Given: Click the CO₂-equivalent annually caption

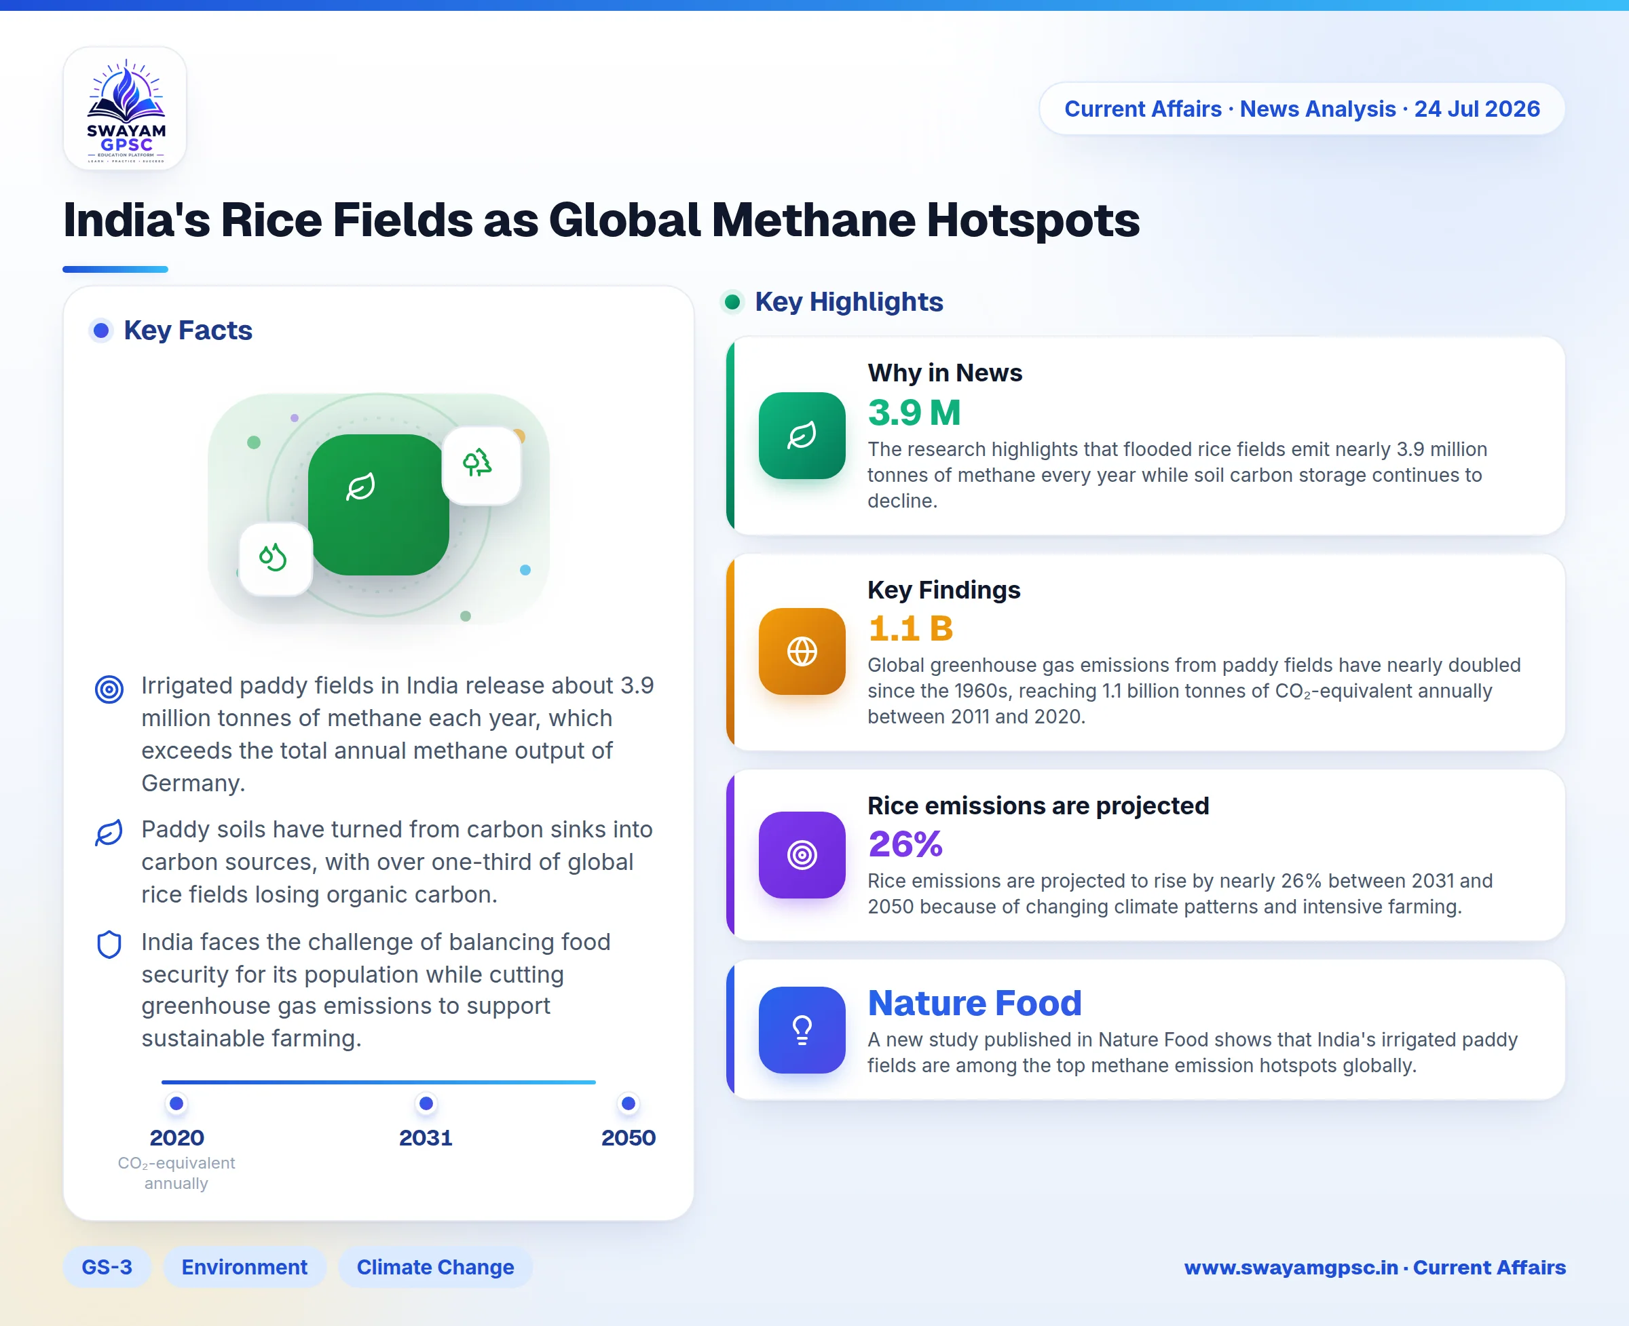Looking at the screenshot, I should click(x=176, y=1173).
